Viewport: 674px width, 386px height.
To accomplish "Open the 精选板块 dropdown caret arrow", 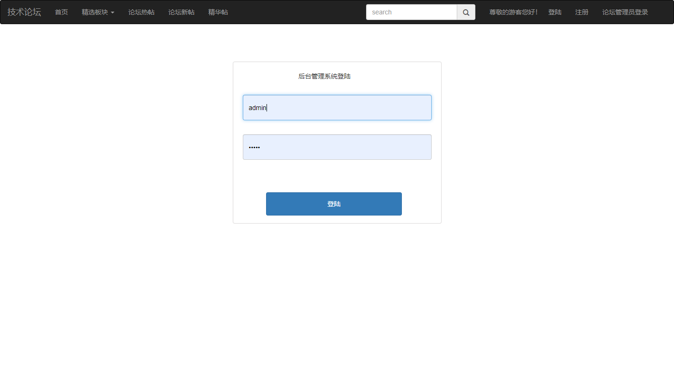I will pos(113,13).
